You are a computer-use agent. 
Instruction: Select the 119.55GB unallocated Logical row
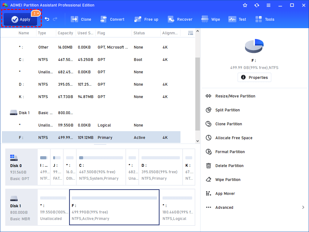coord(91,125)
